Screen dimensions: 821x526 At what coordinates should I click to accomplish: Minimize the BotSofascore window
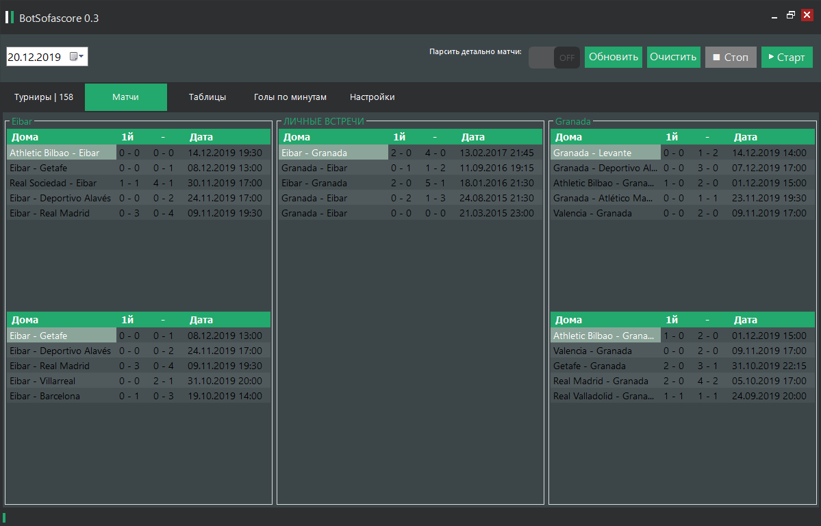[x=774, y=14]
